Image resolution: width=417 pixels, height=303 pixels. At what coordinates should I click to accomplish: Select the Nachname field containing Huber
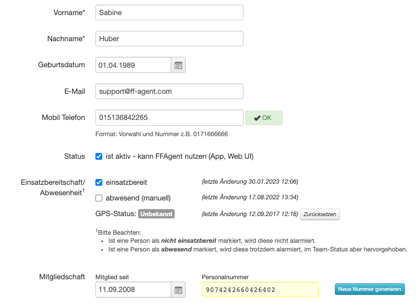[169, 39]
